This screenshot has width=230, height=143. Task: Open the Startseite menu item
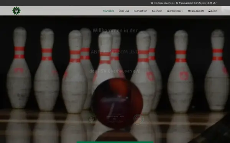[108, 11]
